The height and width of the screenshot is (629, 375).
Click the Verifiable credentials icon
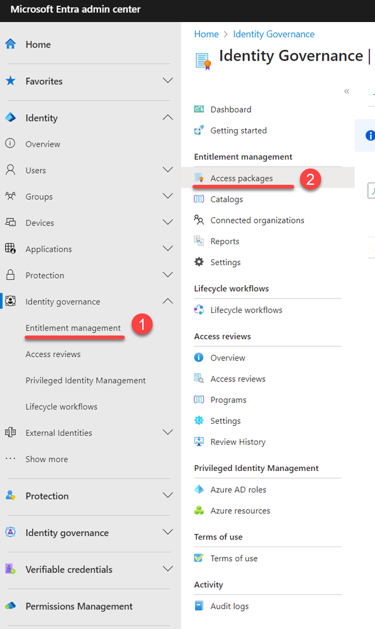[11, 569]
